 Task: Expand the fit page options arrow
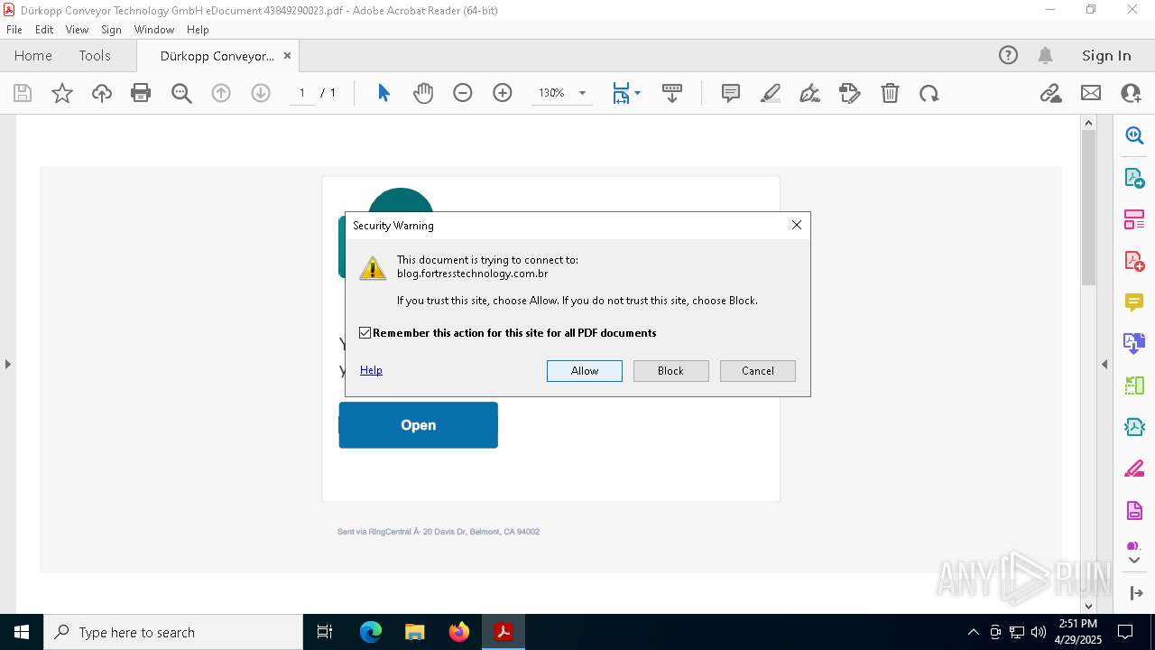(638, 93)
